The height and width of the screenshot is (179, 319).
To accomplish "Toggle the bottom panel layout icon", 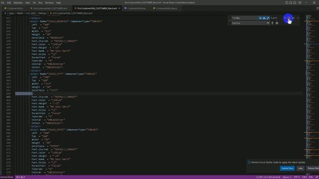I will pos(291,2).
